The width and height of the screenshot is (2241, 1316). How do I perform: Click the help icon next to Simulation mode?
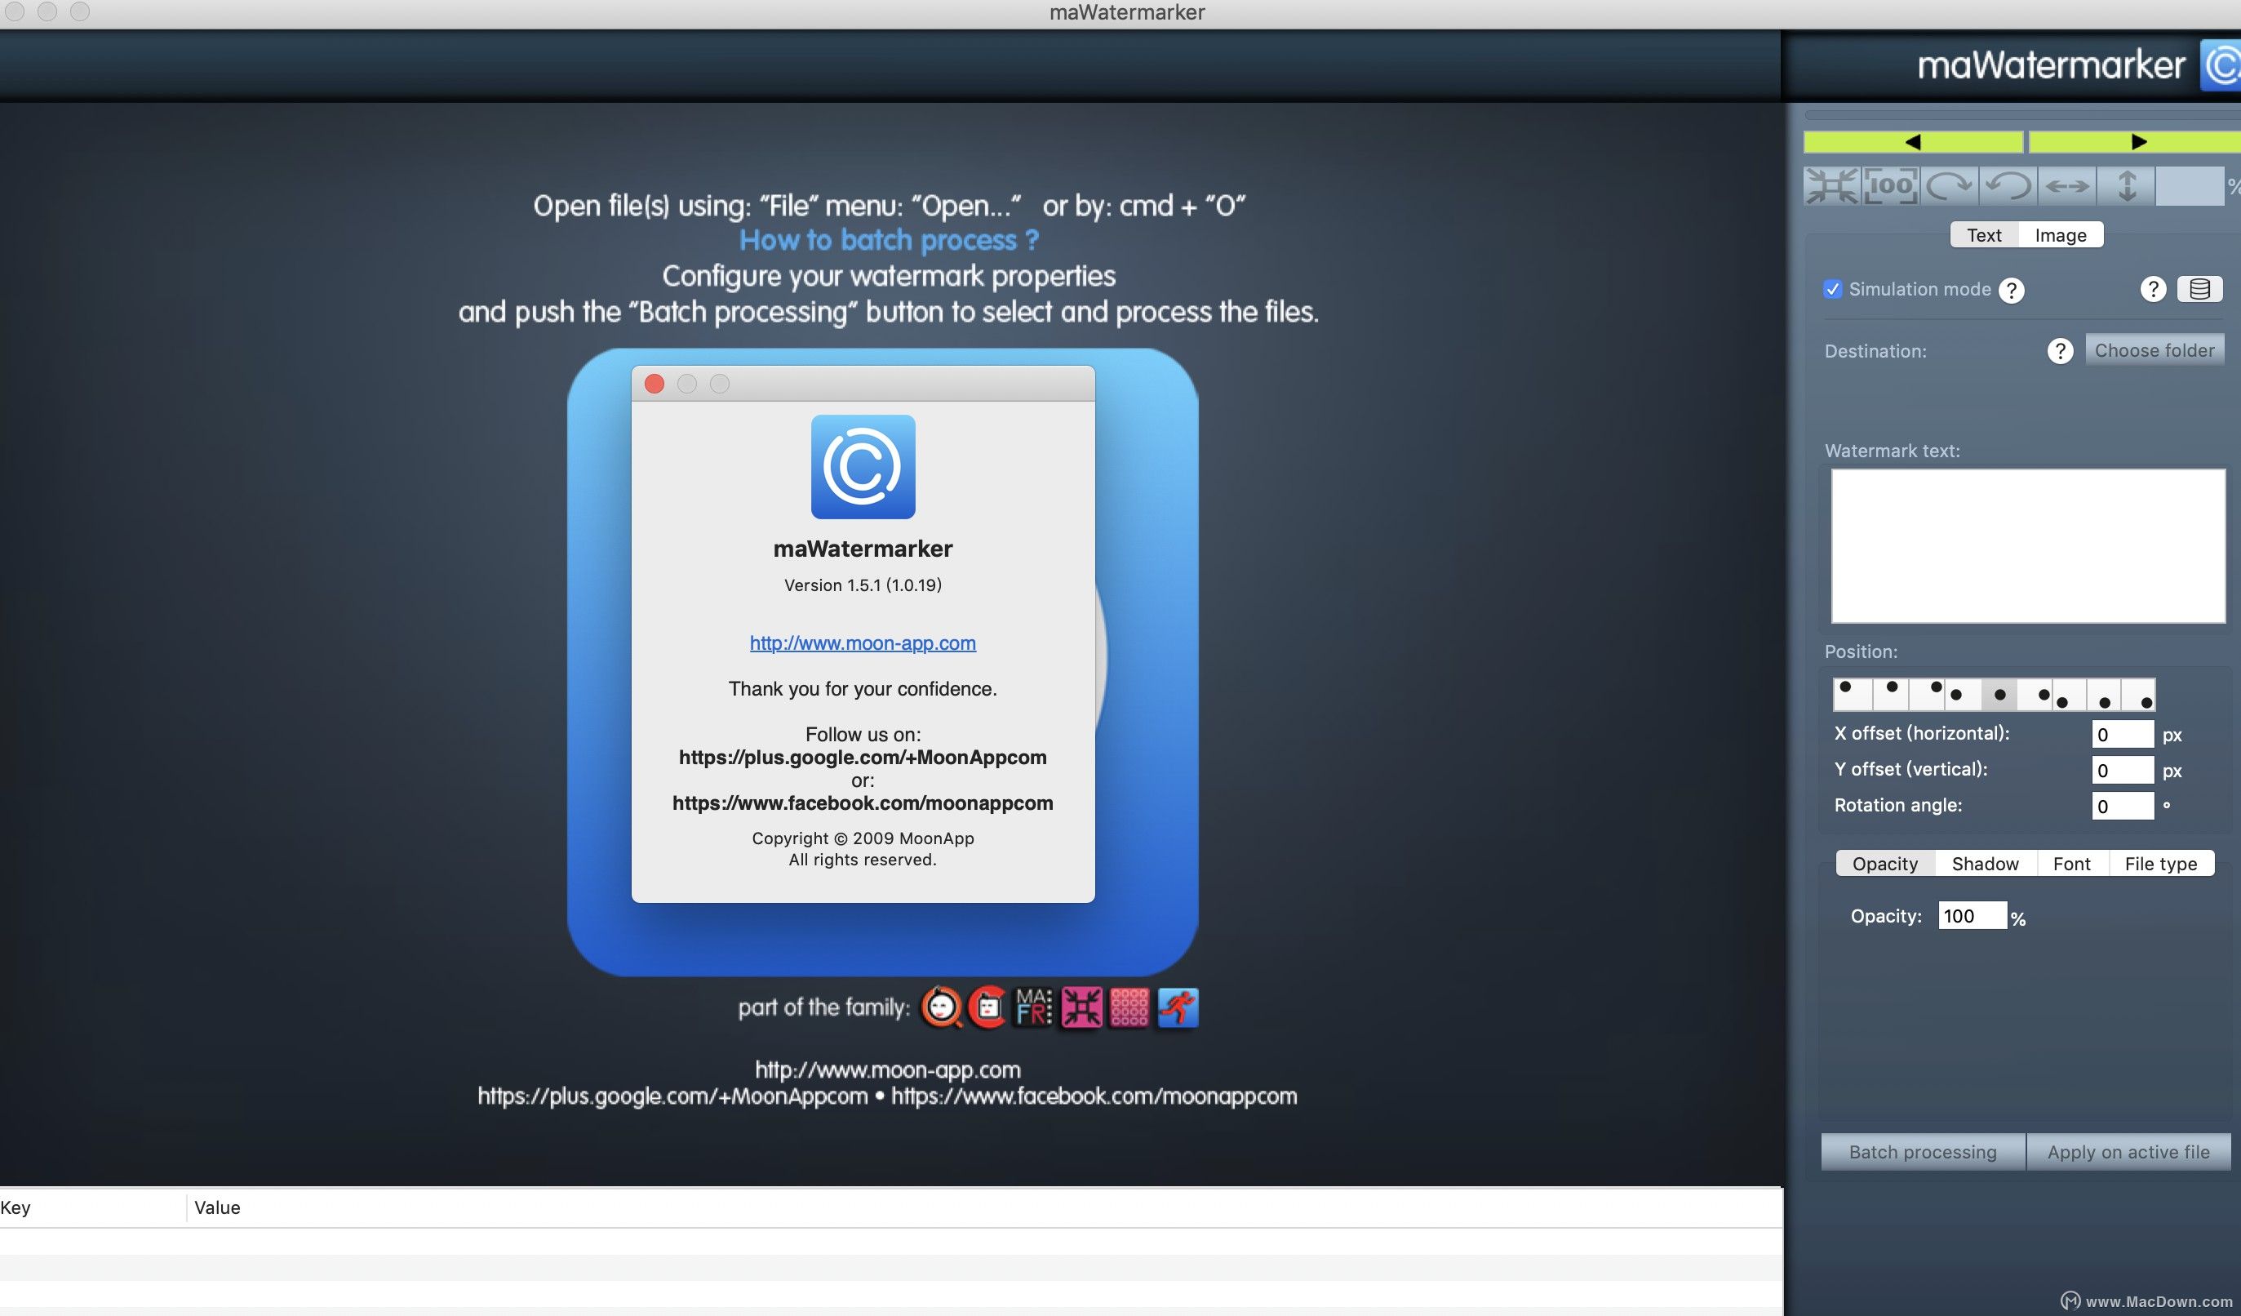tap(2012, 290)
